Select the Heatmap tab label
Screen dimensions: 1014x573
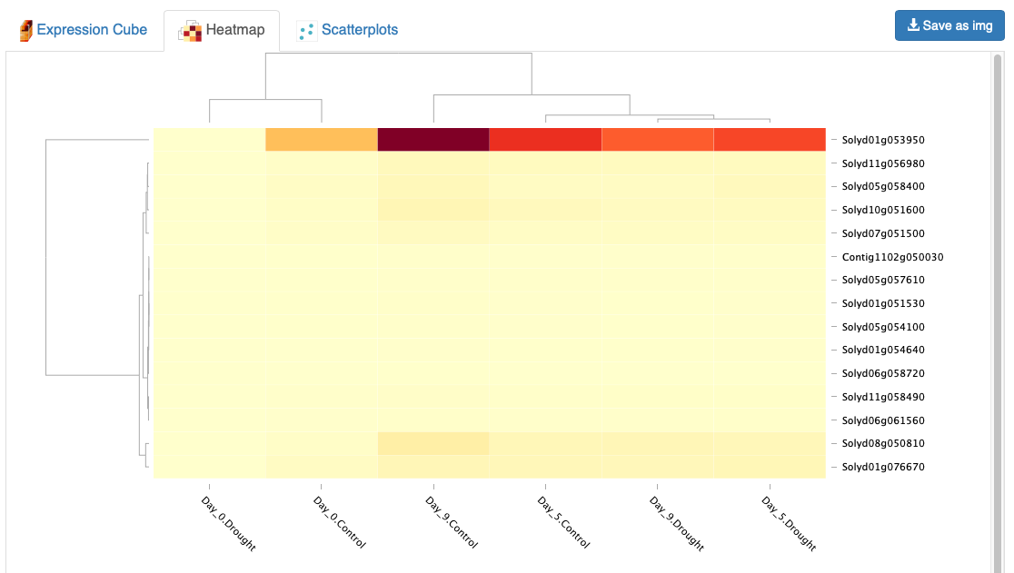(x=235, y=30)
